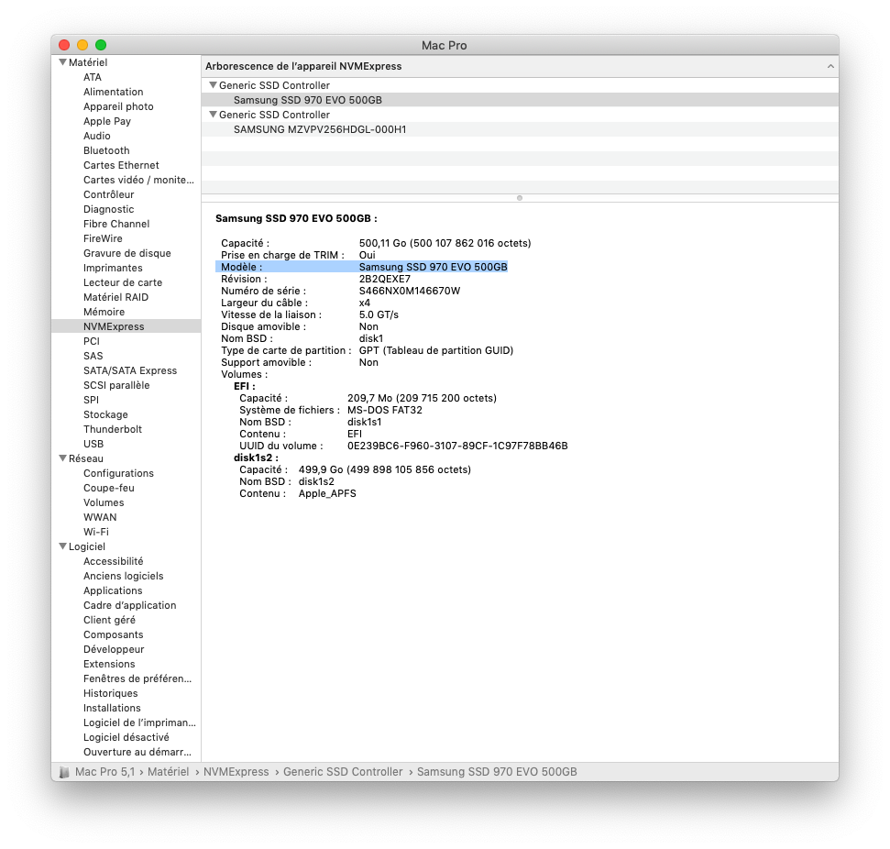Viewport: 890px width, 849px height.
Task: Select WWAN in the sidebar
Action: coord(100,517)
